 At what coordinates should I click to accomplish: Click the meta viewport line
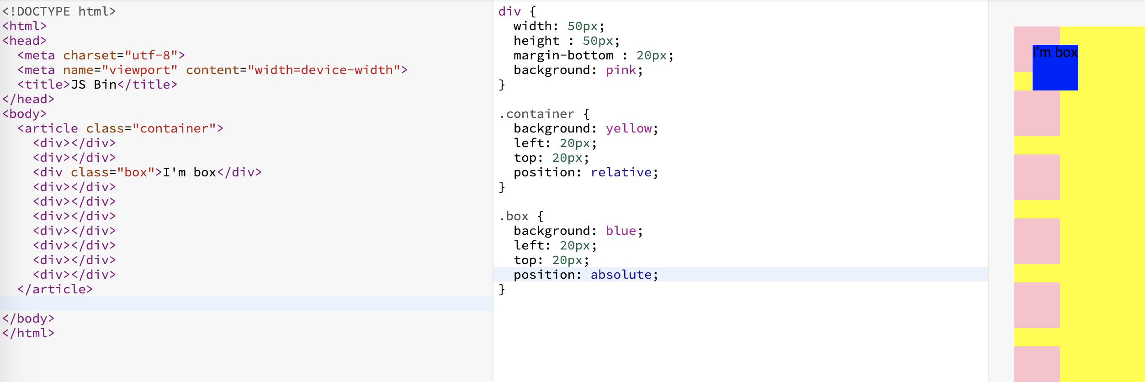212,70
